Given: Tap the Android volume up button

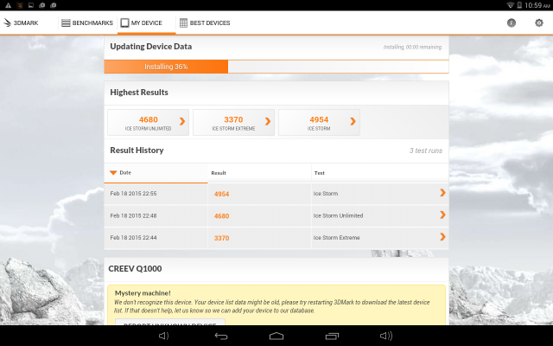Looking at the screenshot, I should [x=386, y=336].
